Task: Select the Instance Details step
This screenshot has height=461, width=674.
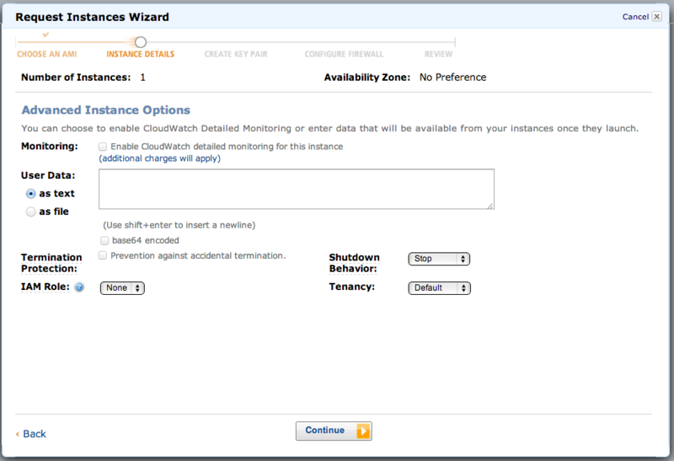Action: pyautogui.click(x=141, y=54)
